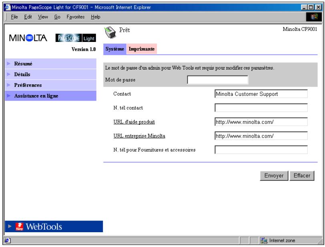
Task: Click the arrow beside Résumé
Action: (x=8, y=64)
